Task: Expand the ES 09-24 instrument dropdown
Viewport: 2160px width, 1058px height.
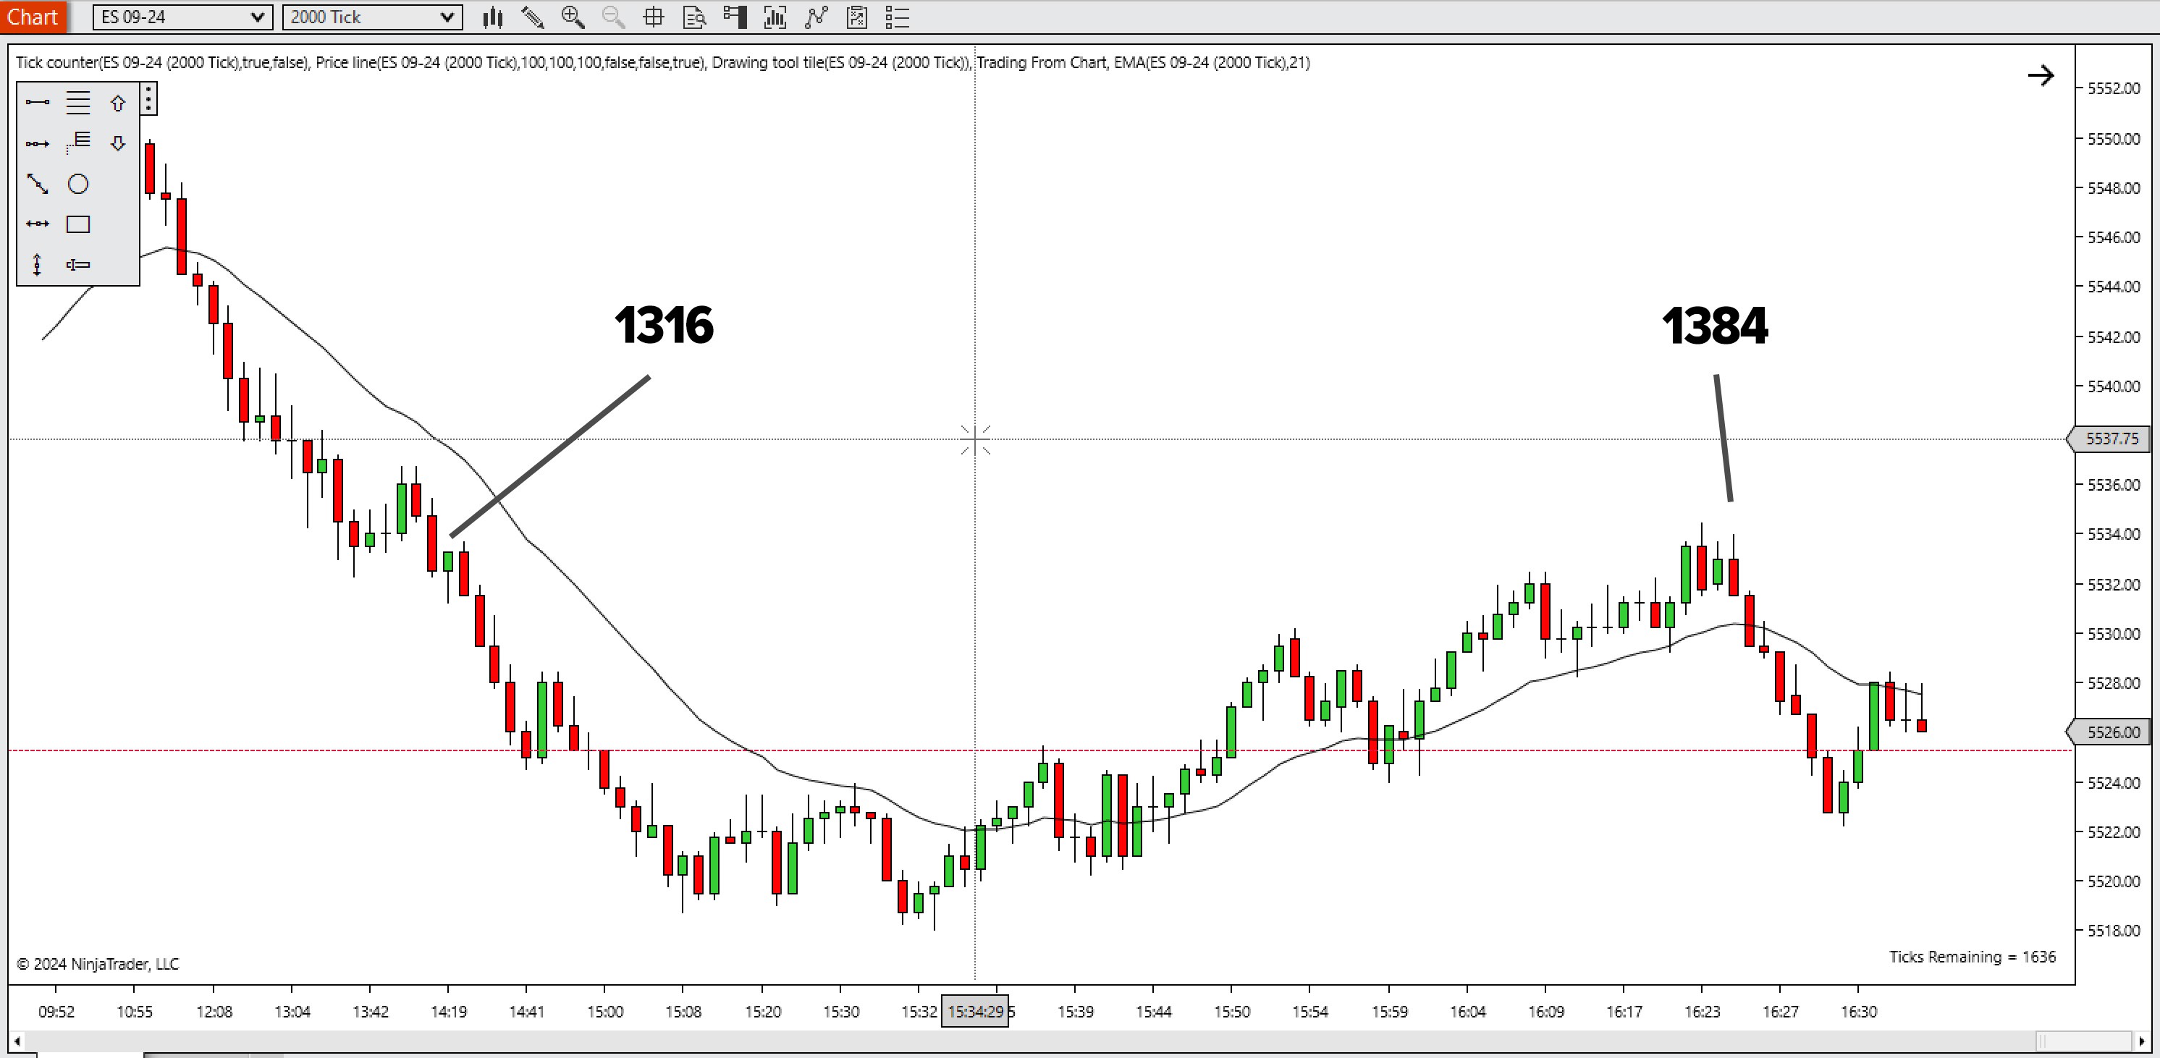Action: [258, 17]
